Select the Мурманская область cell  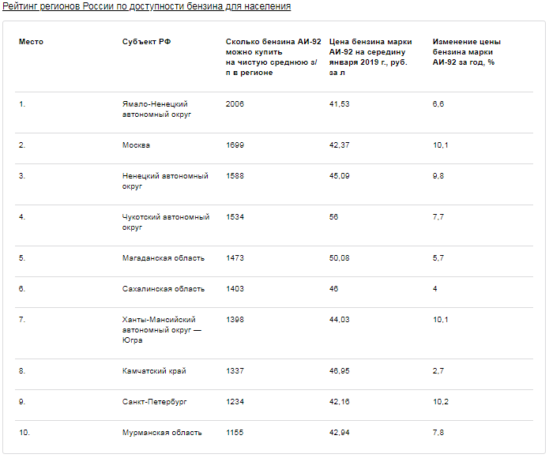[x=162, y=433]
